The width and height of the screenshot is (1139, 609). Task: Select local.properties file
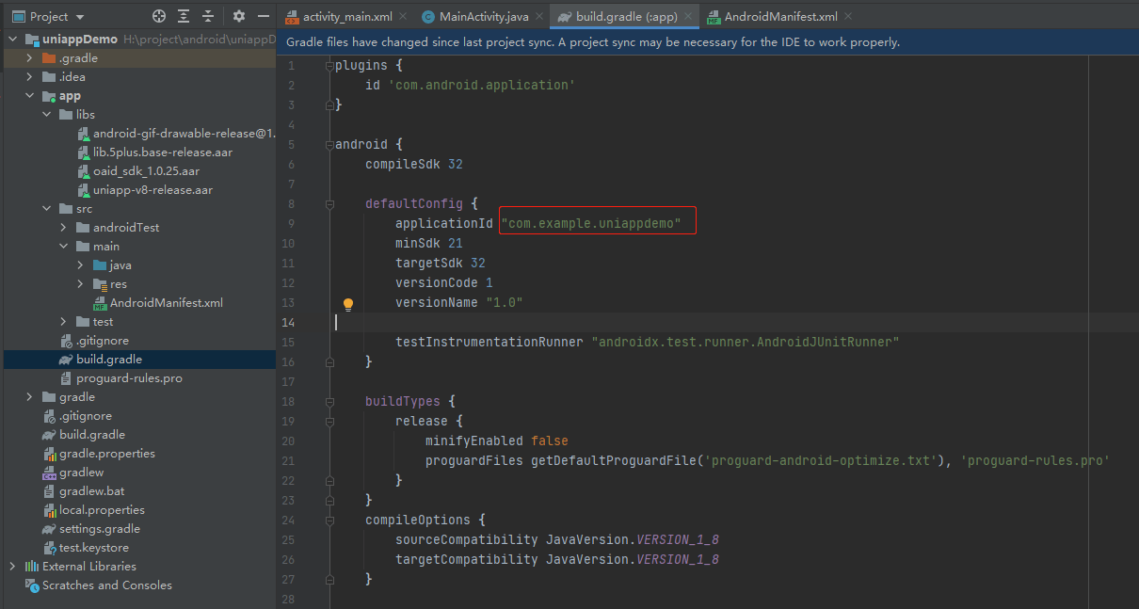click(94, 510)
